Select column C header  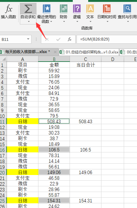(x=86, y=59)
